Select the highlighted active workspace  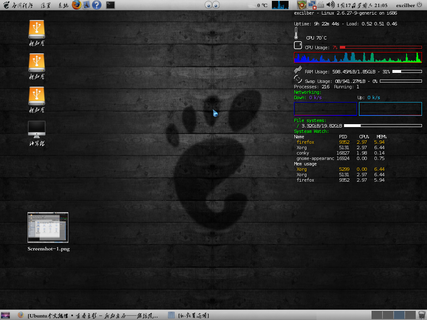399,315
